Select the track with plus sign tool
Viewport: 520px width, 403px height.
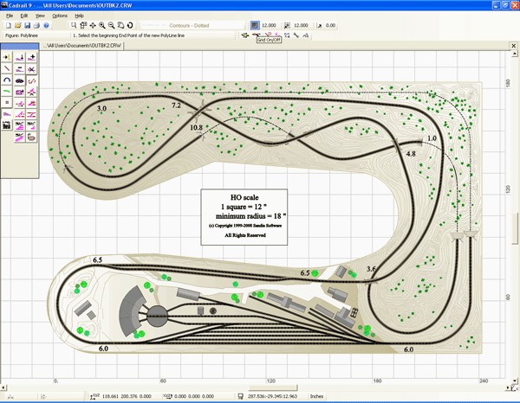(x=31, y=57)
